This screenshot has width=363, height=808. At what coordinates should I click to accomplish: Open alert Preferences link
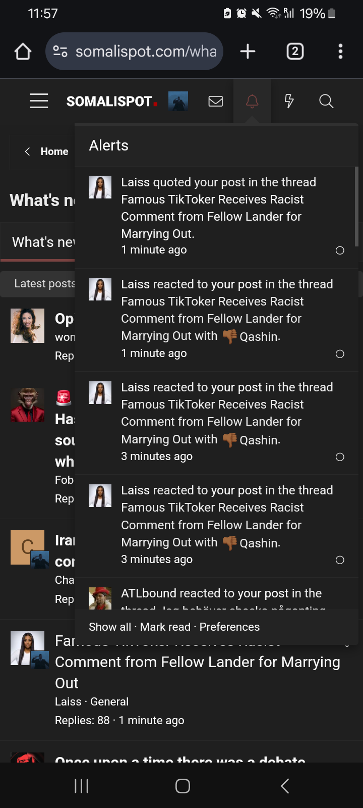pyautogui.click(x=229, y=627)
